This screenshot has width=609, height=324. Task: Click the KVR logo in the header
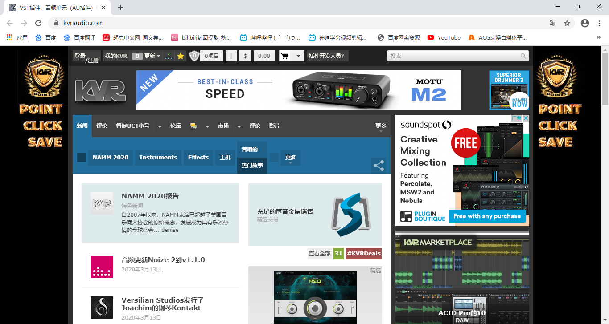(x=100, y=91)
